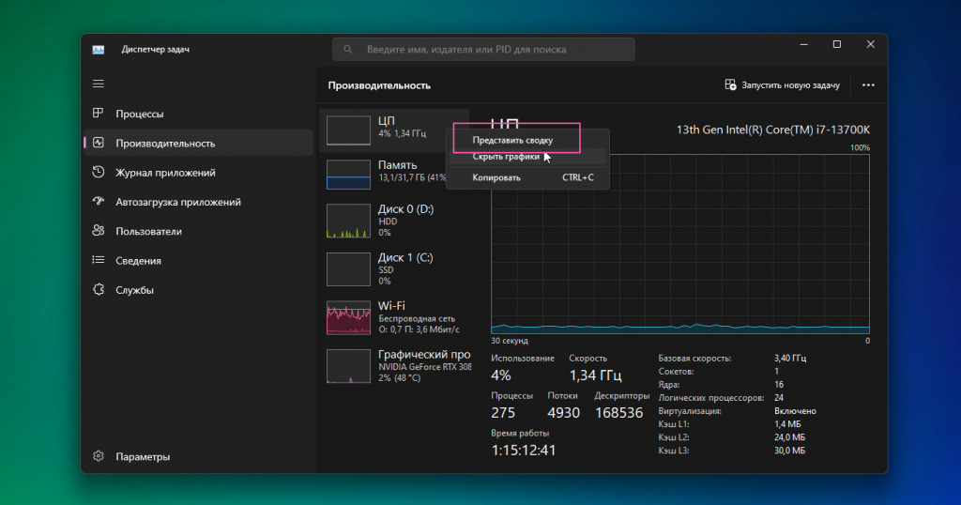Open Settings gear at sidebar bottom
The image size is (961, 505).
coord(98,456)
